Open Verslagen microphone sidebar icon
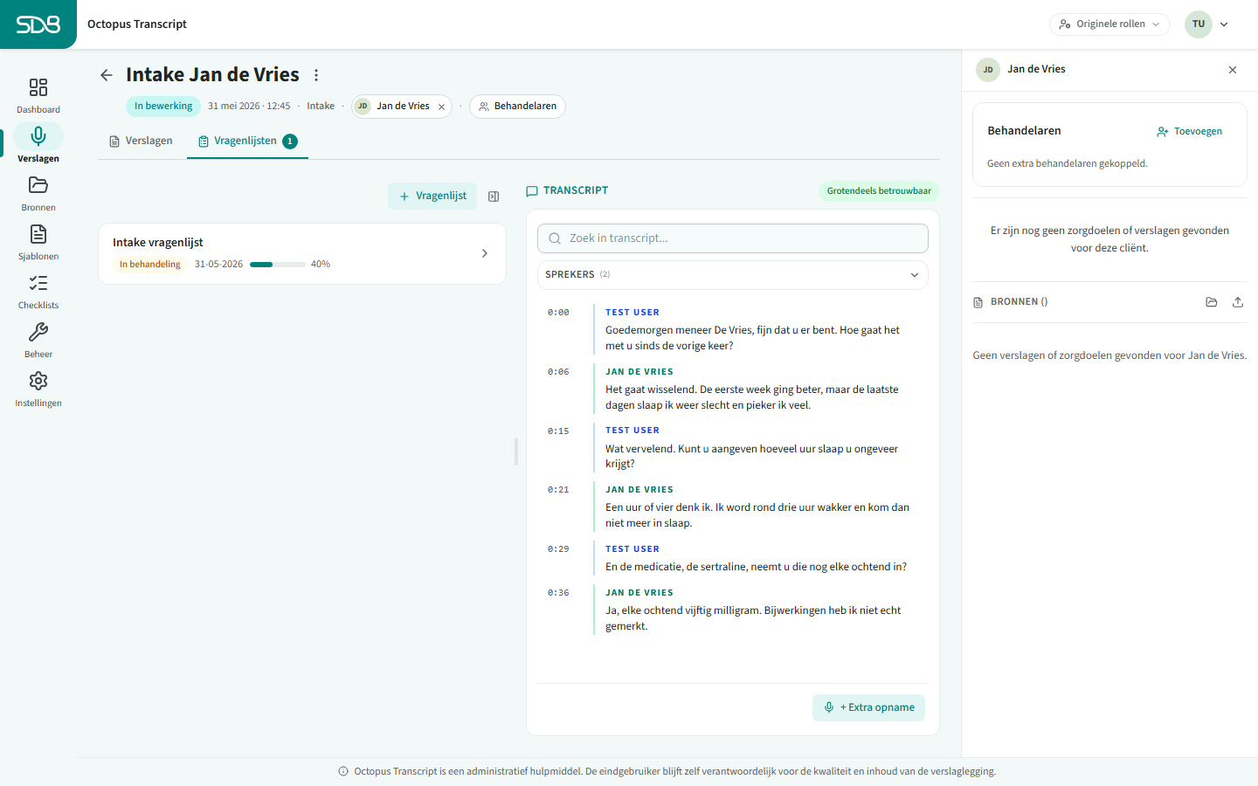 [38, 136]
